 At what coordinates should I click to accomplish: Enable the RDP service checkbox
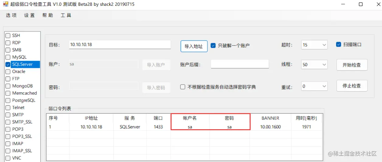point(8,43)
